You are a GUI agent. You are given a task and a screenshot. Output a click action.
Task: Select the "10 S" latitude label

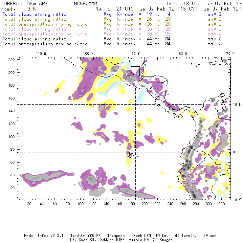coord(237,200)
